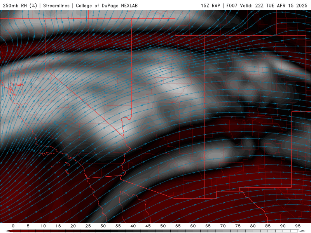Click the "15" value on the color scale
The image size is (311, 233).
[x=58, y=226]
